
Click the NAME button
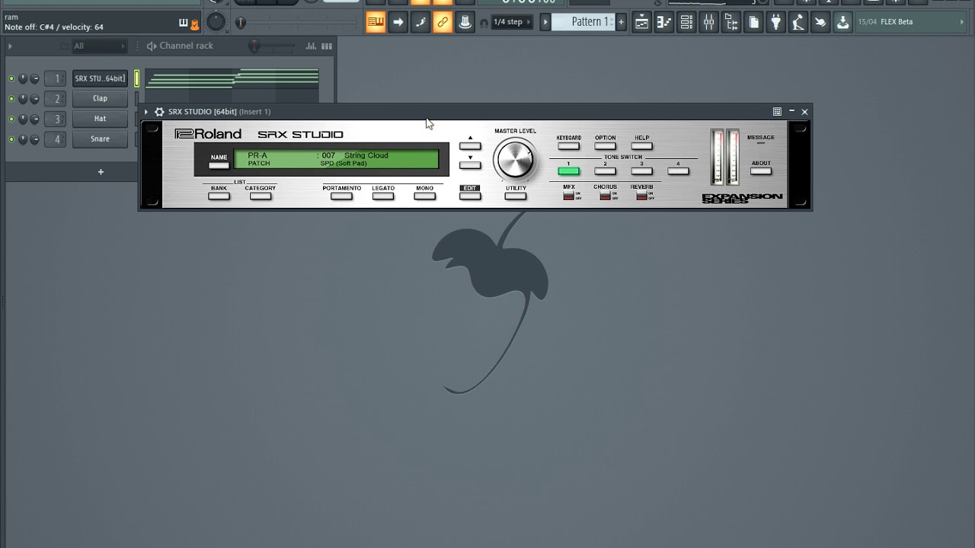(x=219, y=164)
